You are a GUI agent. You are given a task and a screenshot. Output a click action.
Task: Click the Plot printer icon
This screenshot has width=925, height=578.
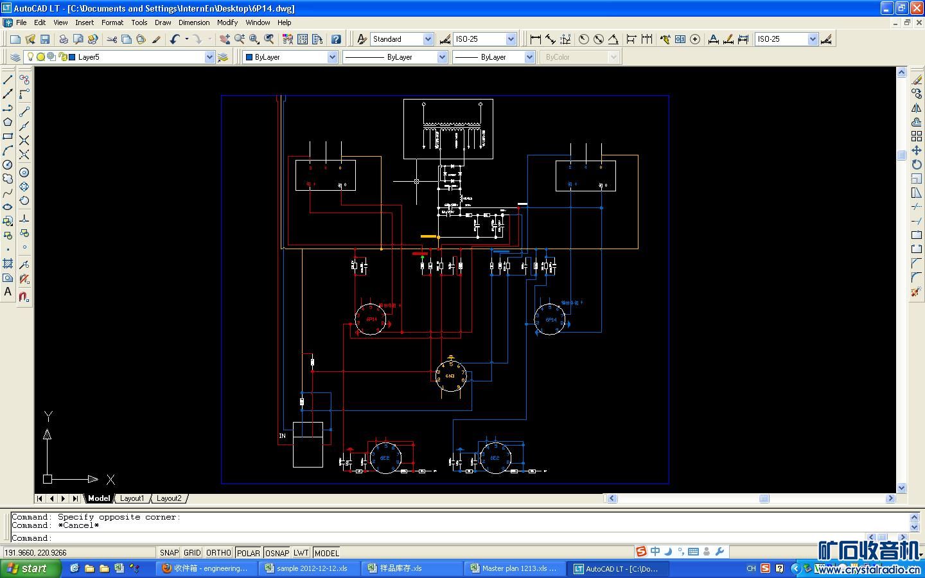pos(64,39)
